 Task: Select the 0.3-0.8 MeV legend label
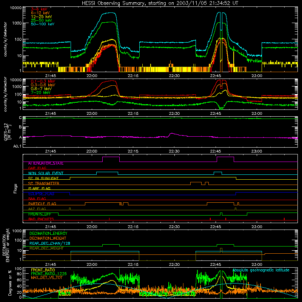43,85
